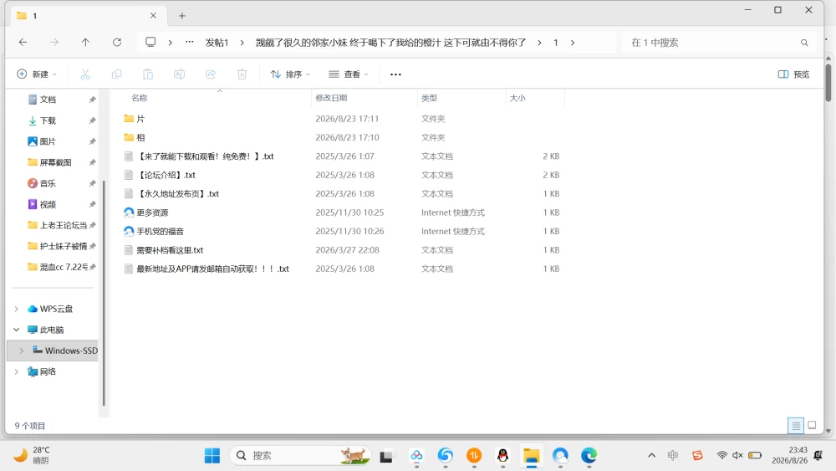The height and width of the screenshot is (471, 836).
Task: Unpin 下载 using its pin icon
Action: pos(92,120)
